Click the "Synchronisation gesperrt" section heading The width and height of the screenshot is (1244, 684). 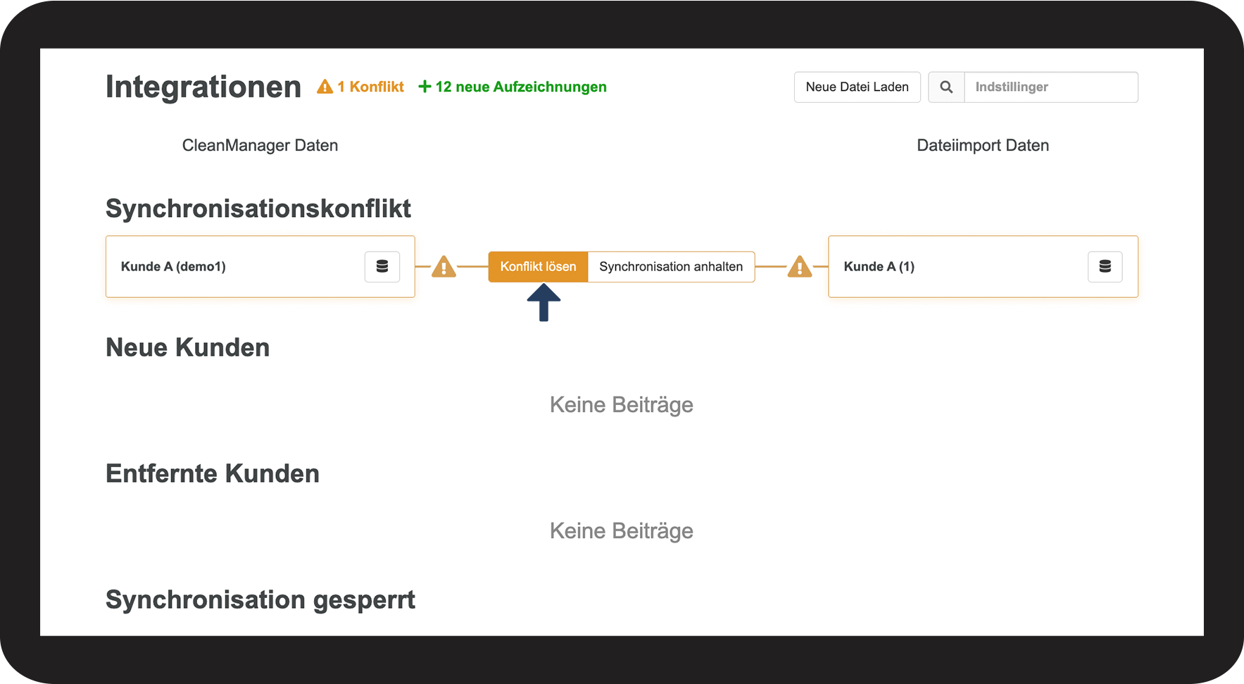tap(260, 599)
